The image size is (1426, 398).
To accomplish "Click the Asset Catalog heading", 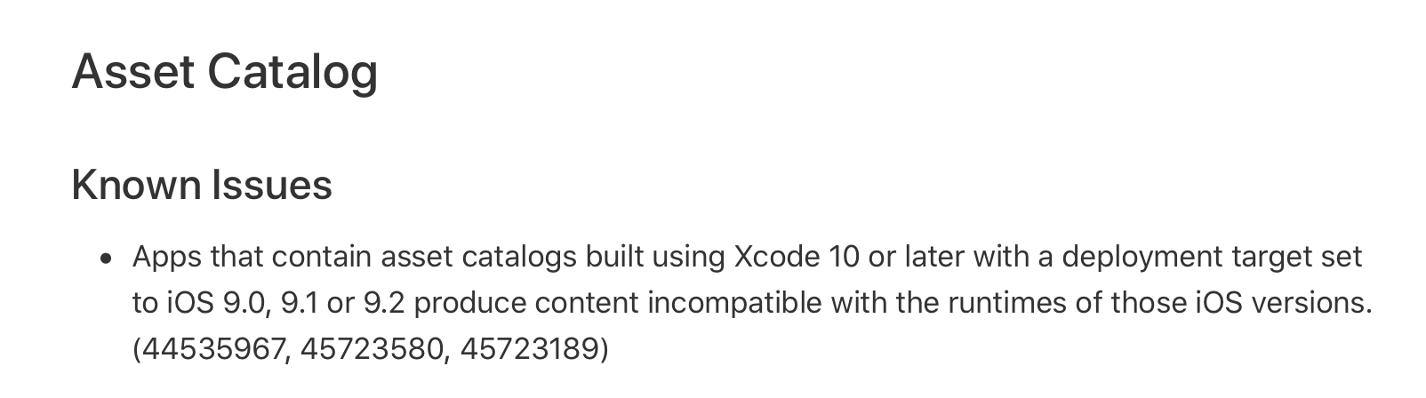I will tap(225, 73).
